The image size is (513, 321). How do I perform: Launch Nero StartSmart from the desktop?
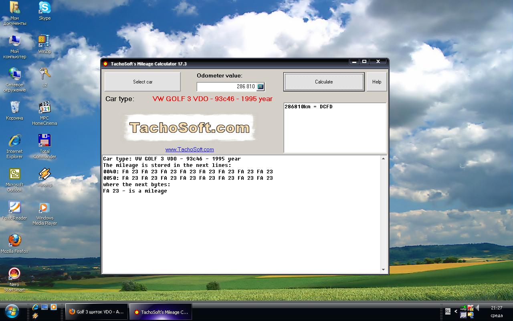(15, 280)
